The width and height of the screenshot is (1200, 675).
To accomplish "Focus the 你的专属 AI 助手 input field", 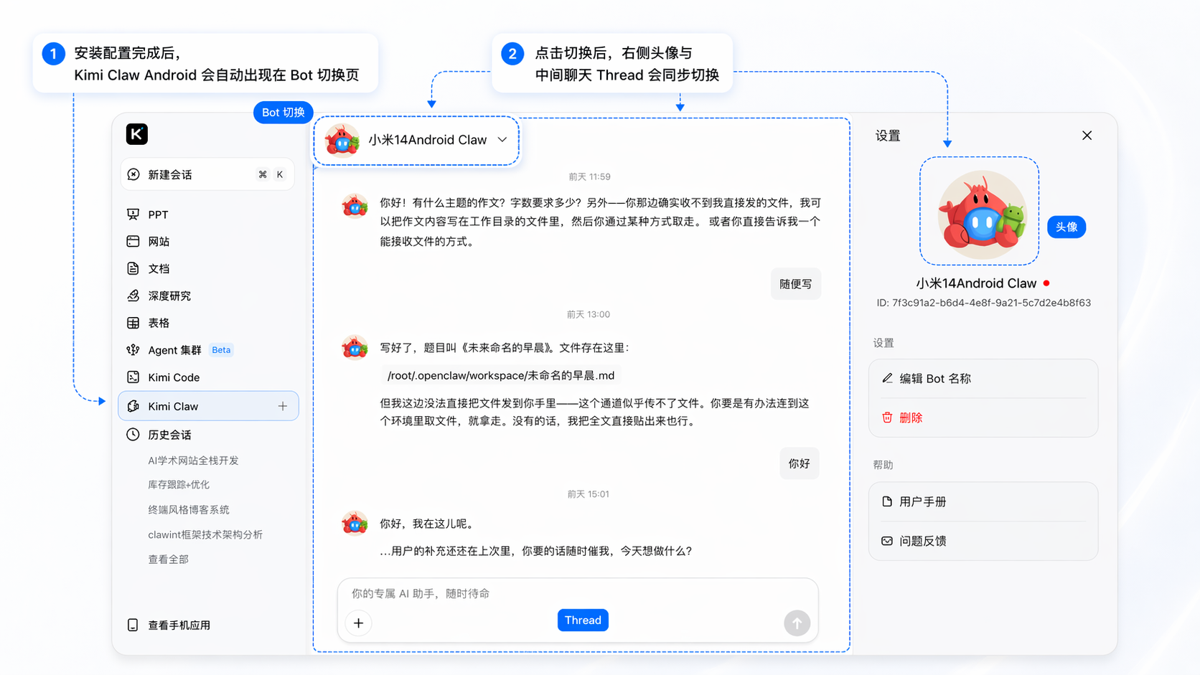I will (x=578, y=593).
